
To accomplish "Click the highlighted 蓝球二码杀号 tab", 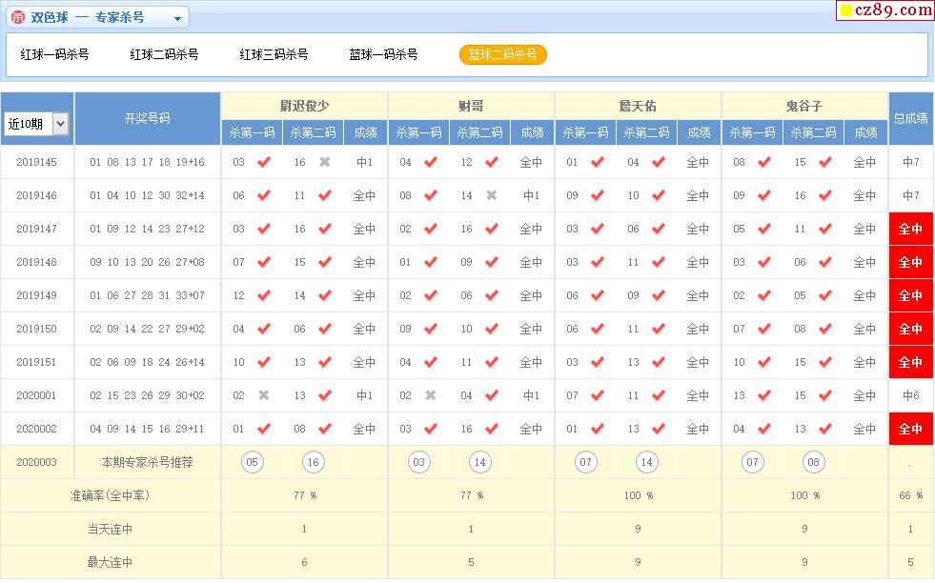I will 502,54.
